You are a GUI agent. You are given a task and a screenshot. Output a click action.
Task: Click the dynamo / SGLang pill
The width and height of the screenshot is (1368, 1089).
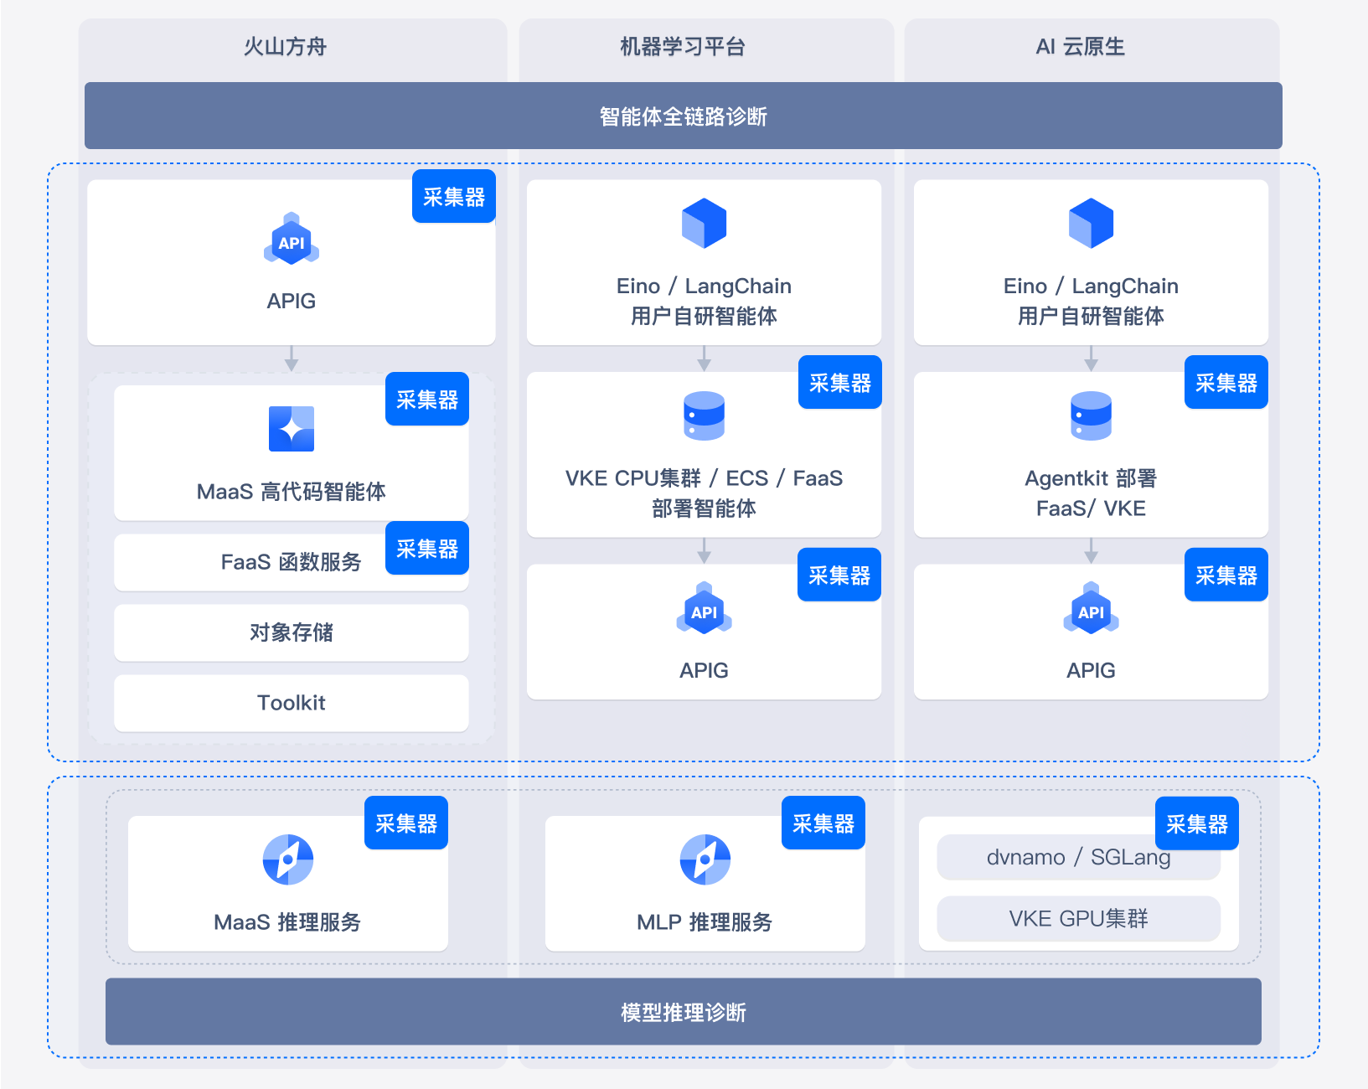[1079, 857]
